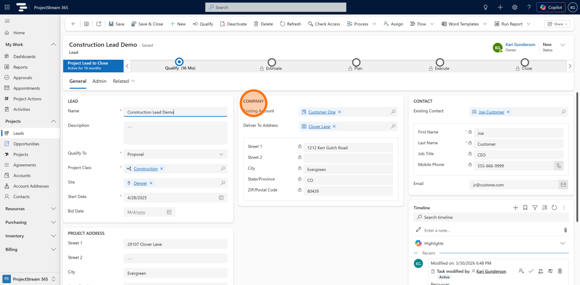This screenshot has width=580, height=285.
Task: Click the timeline bookmark icon
Action: (x=525, y=208)
